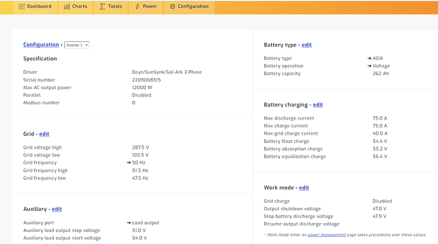This screenshot has width=438, height=244.
Task: Edit the Work mode section
Action: click(304, 188)
